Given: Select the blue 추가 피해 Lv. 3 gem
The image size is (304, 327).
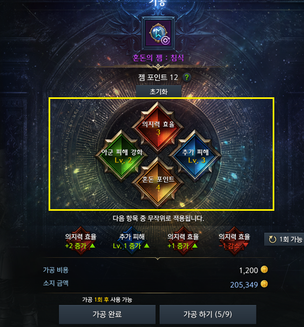Looking at the screenshot, I should (x=195, y=155).
